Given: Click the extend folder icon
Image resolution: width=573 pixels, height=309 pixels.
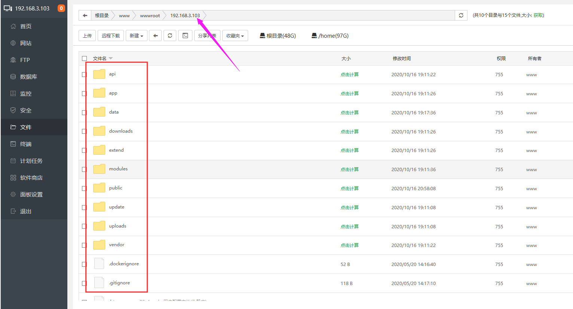Looking at the screenshot, I should [99, 150].
